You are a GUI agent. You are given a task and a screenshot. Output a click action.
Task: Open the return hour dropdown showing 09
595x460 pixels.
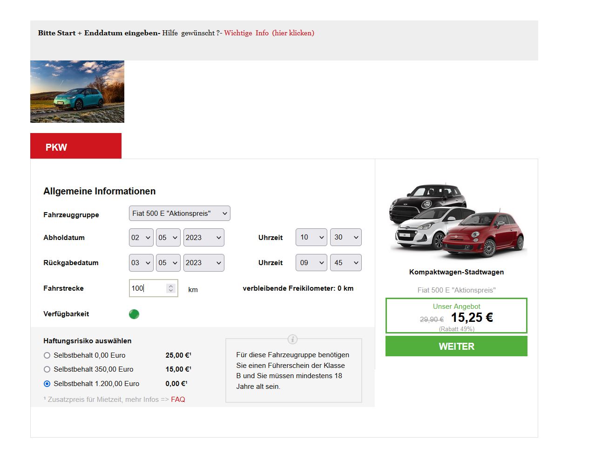311,263
